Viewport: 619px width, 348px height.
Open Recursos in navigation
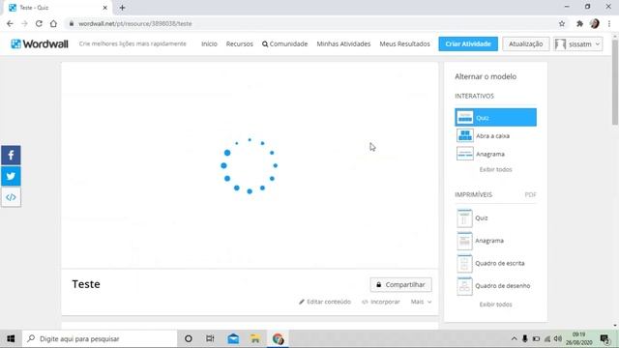coord(240,43)
